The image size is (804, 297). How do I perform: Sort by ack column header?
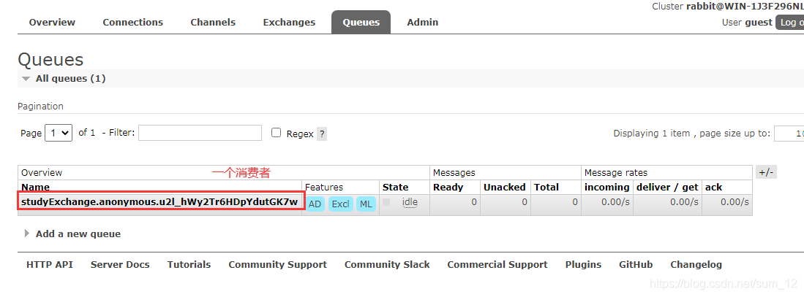tap(714, 187)
